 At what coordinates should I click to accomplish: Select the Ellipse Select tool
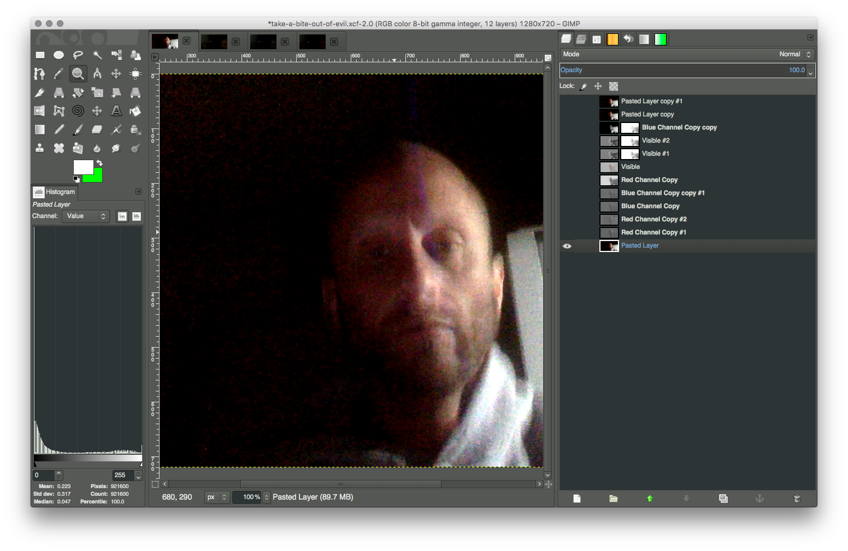click(x=59, y=55)
